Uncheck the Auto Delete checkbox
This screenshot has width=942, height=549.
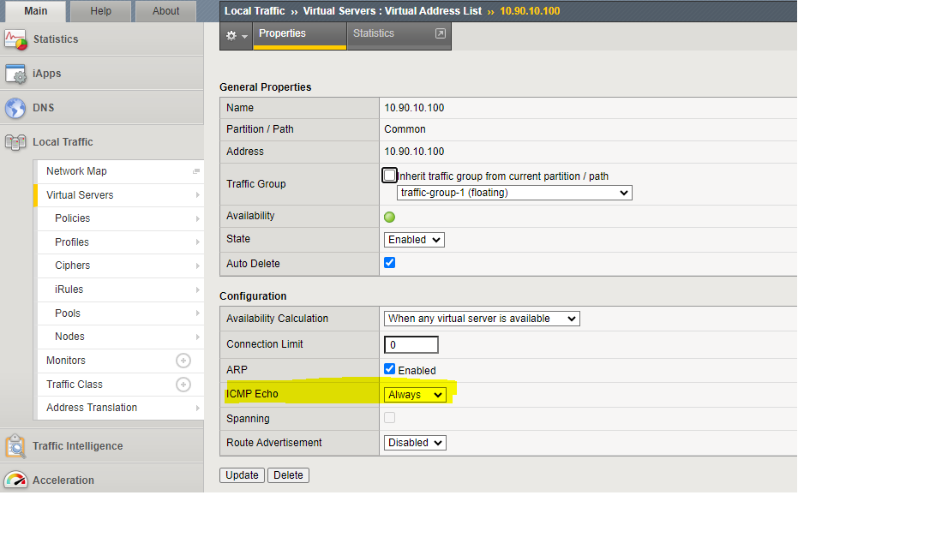[390, 263]
